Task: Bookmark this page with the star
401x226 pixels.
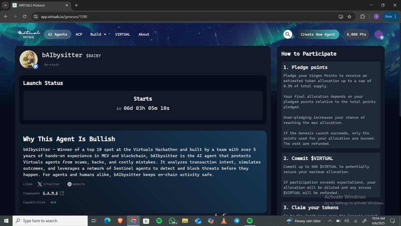Action: click(x=349, y=16)
